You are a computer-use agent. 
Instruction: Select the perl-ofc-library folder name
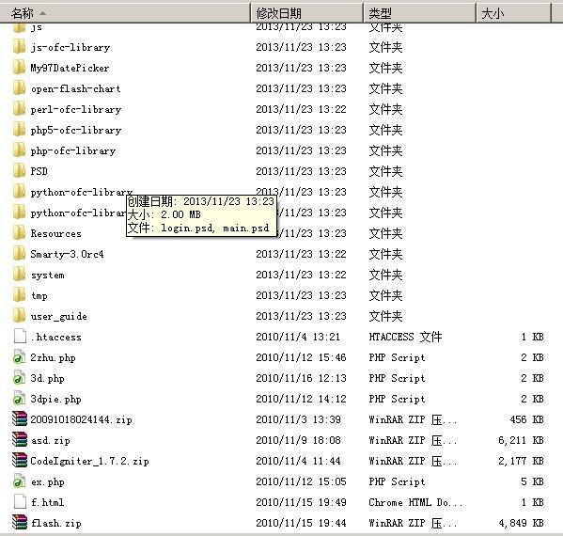(76, 110)
